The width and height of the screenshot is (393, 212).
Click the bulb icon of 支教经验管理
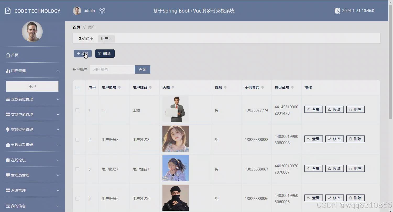[8, 129]
